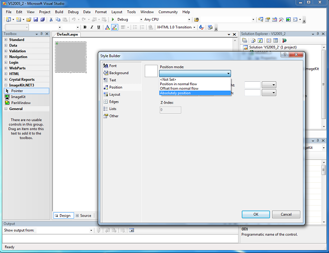Click OK in Style Builder
The height and width of the screenshot is (253, 329).
tap(256, 214)
